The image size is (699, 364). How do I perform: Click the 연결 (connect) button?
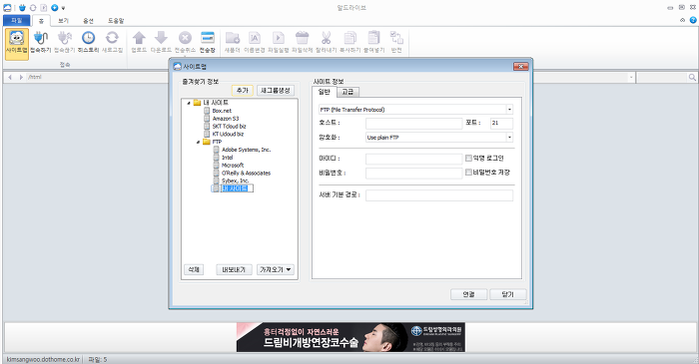tap(468, 294)
